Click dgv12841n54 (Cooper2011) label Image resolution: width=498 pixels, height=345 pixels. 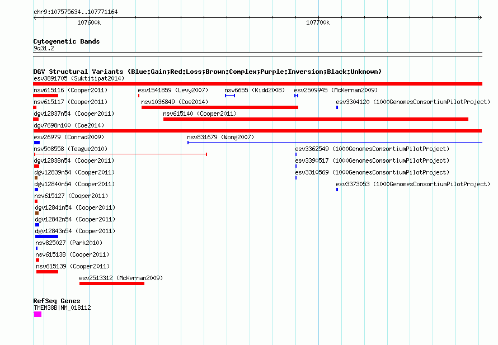coord(75,207)
